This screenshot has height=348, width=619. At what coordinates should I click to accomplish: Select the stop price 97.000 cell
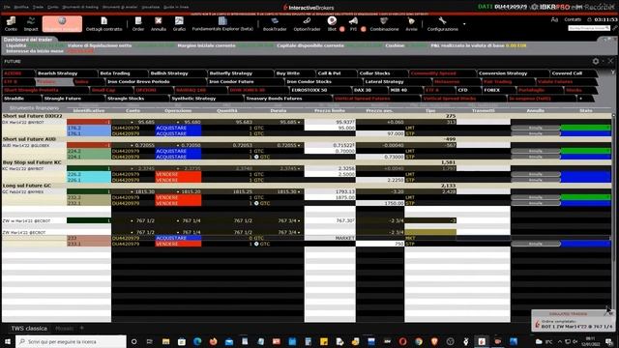pyautogui.click(x=380, y=133)
